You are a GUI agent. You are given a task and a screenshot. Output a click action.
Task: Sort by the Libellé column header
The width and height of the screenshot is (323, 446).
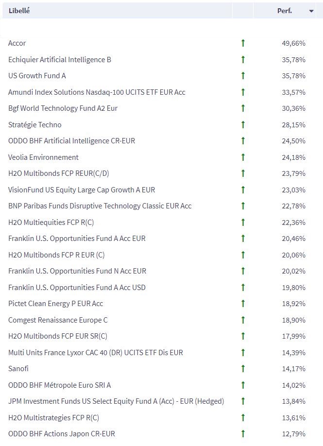click(x=19, y=11)
